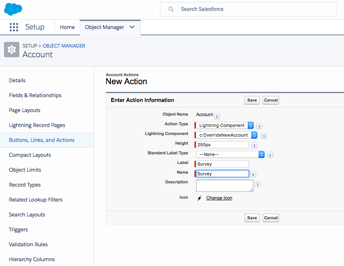Screen dimensions: 344x266
Task: Show info tooltip for Name field
Action: (253, 174)
